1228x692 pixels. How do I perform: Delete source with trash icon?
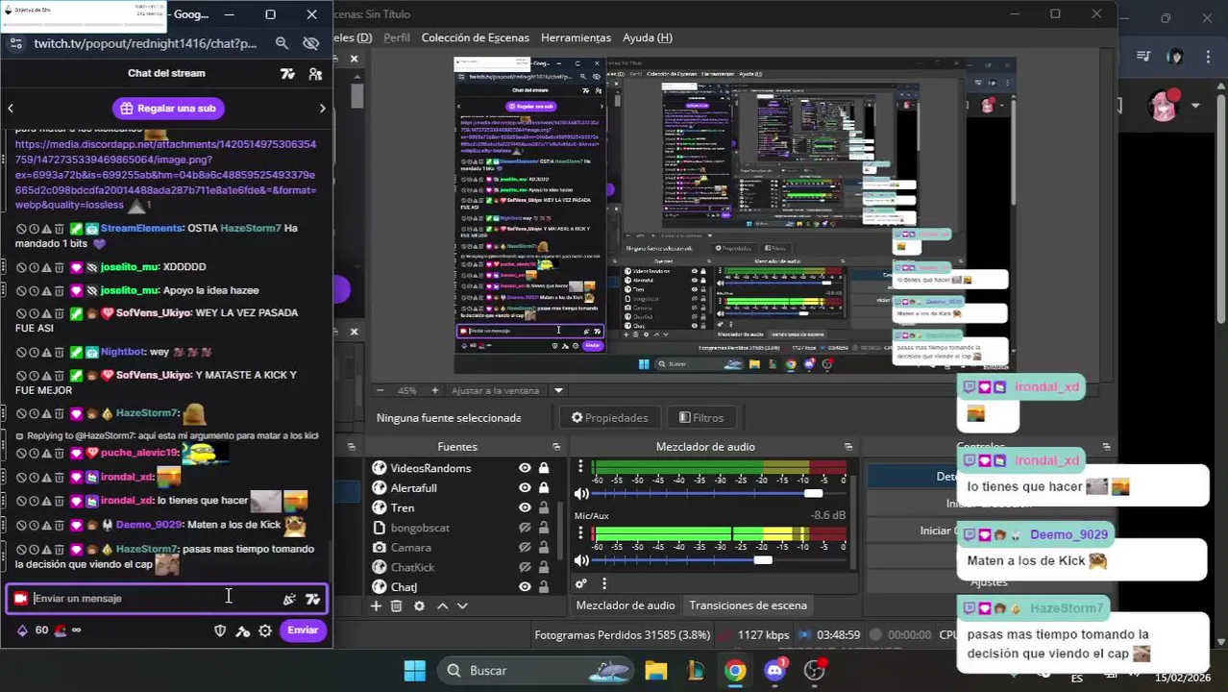point(396,605)
